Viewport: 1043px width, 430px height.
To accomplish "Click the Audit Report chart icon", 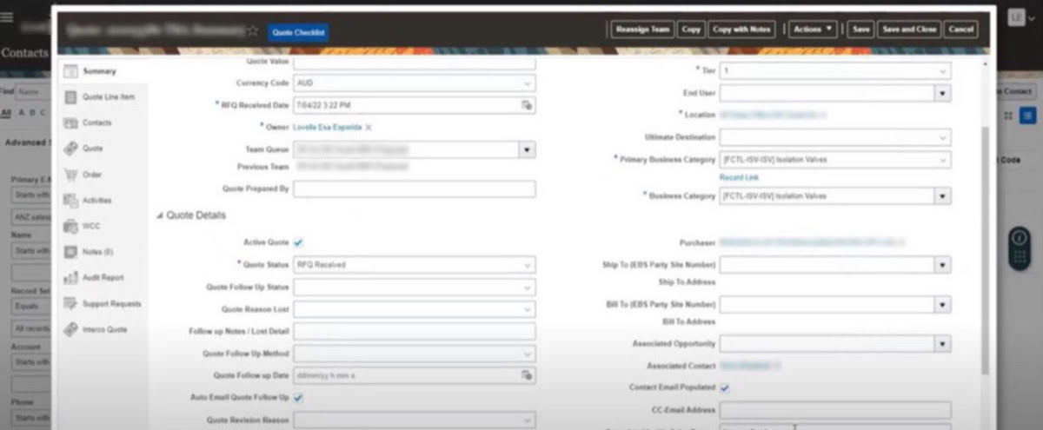I will pos(71,278).
